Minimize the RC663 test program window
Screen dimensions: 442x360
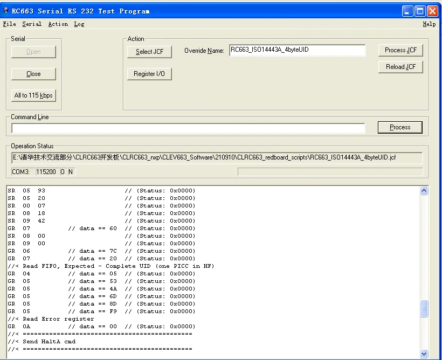point(407,11)
